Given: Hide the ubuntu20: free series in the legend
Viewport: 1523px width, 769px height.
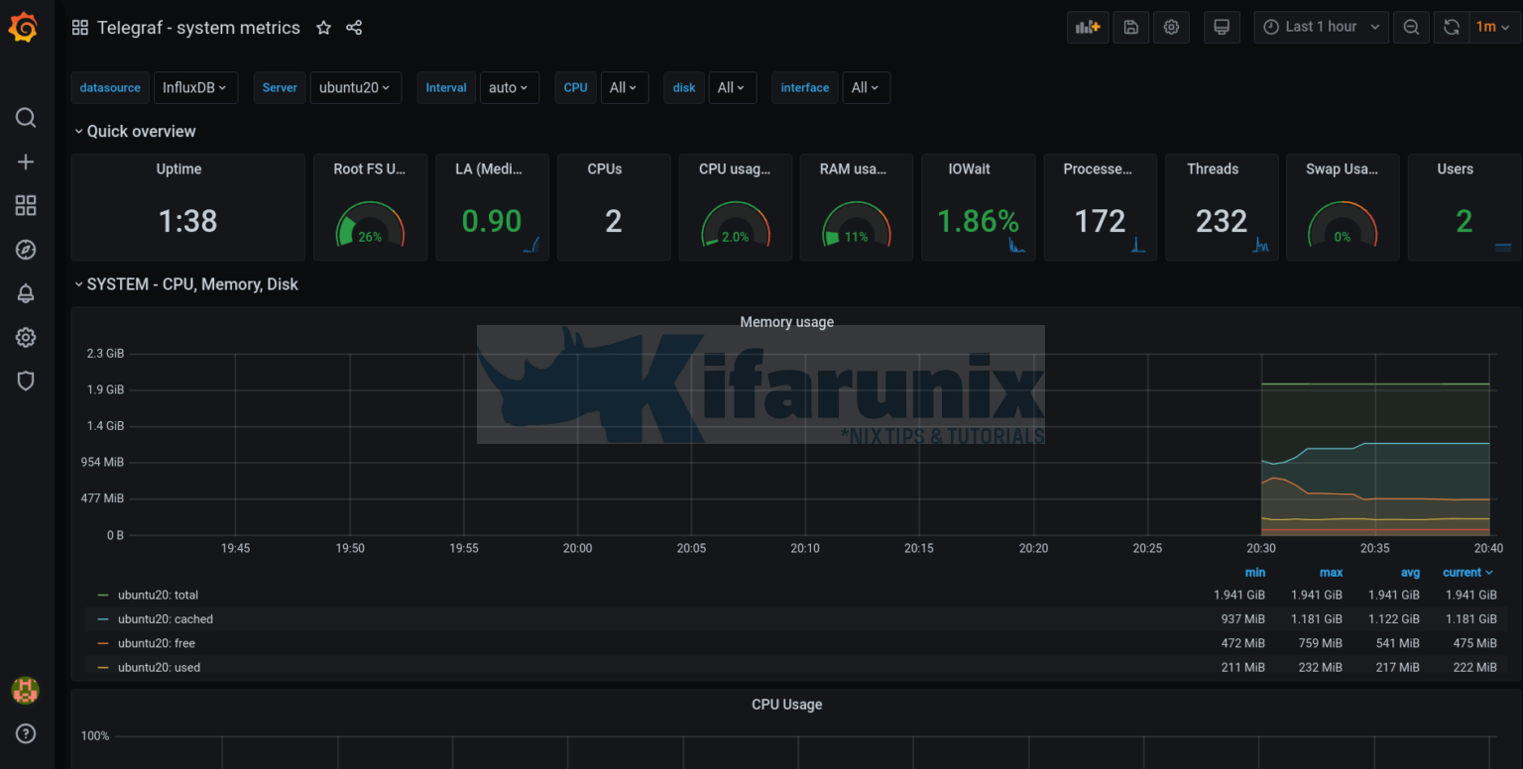Looking at the screenshot, I should click(157, 643).
